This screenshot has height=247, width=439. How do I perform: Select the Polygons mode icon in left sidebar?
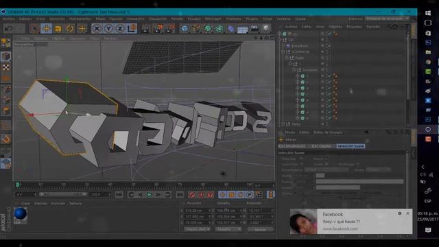tap(5, 111)
